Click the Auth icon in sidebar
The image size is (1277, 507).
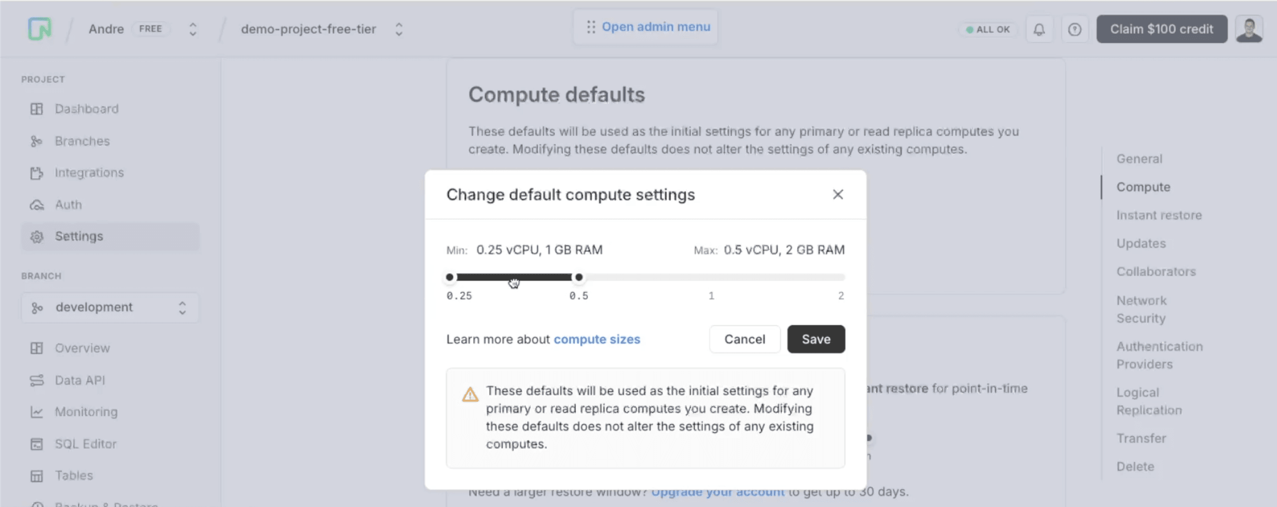[36, 204]
